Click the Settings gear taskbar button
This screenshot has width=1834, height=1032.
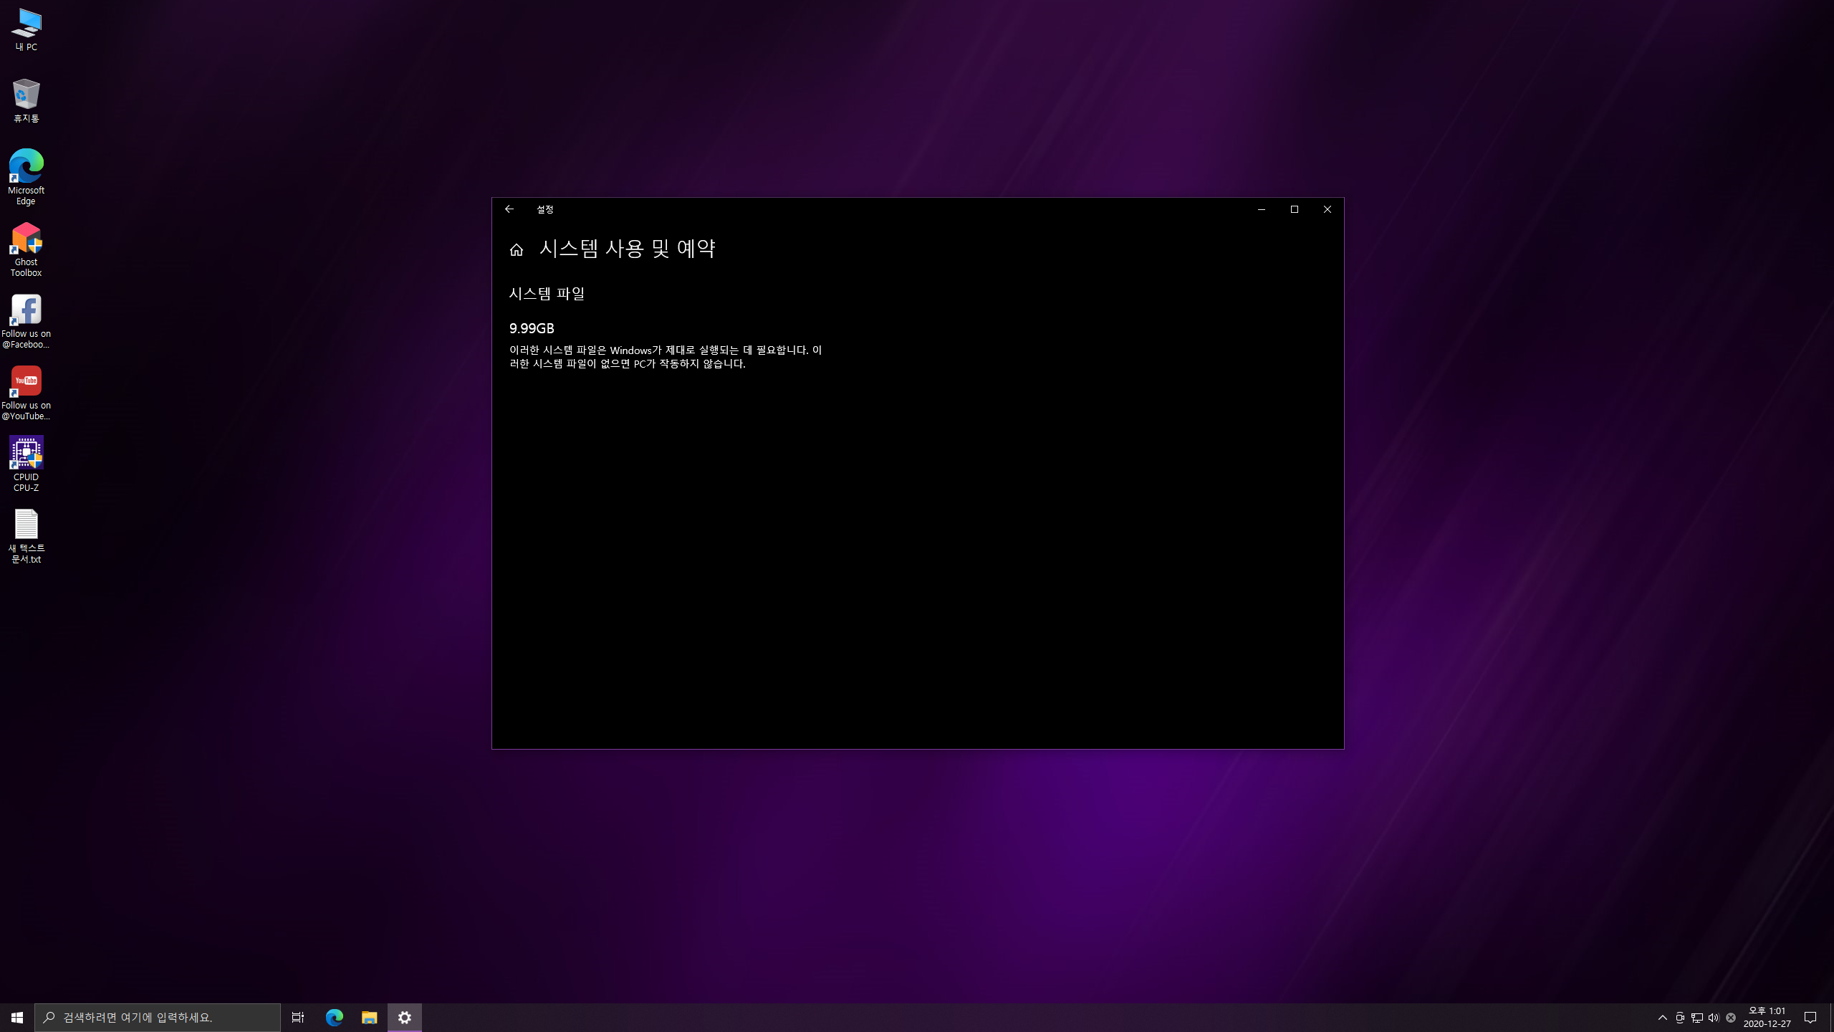click(x=405, y=1018)
